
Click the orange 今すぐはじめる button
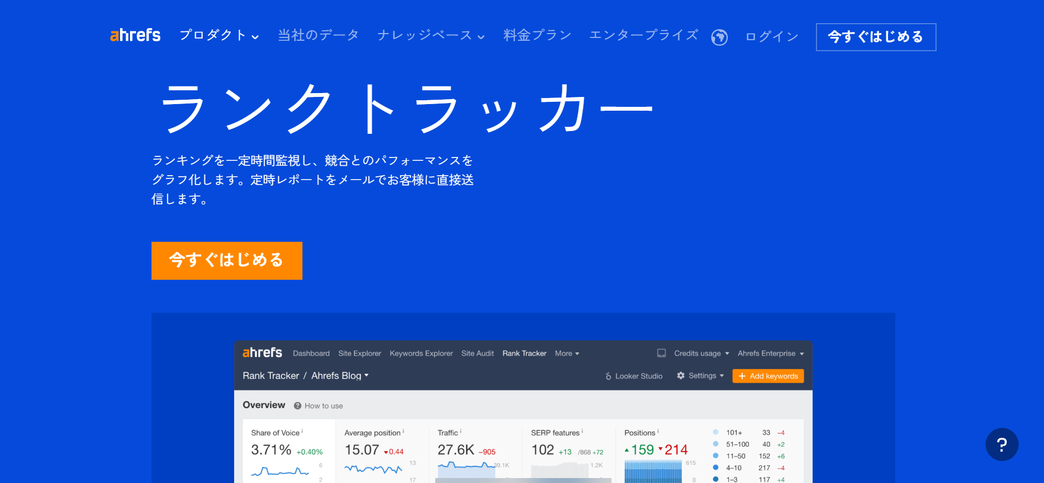click(227, 261)
